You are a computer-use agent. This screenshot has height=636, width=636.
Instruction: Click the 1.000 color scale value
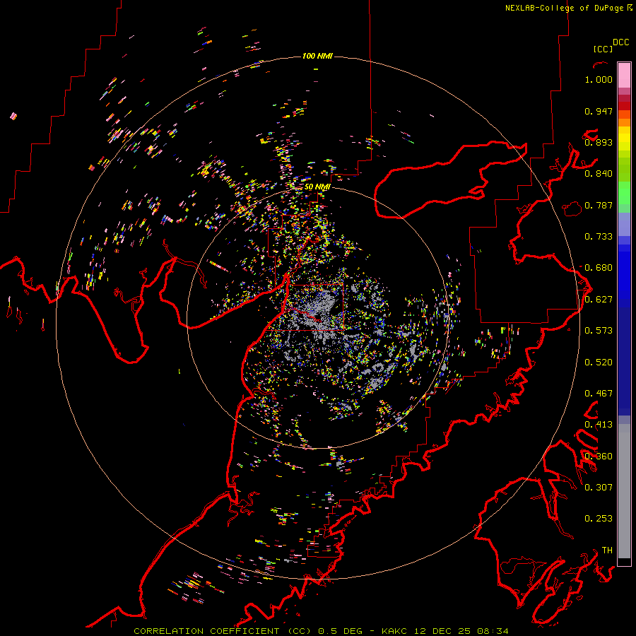(x=599, y=79)
